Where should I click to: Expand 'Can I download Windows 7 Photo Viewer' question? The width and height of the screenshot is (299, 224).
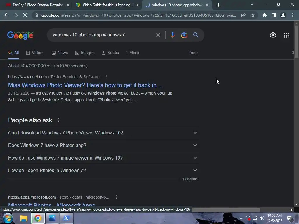[x=103, y=133]
